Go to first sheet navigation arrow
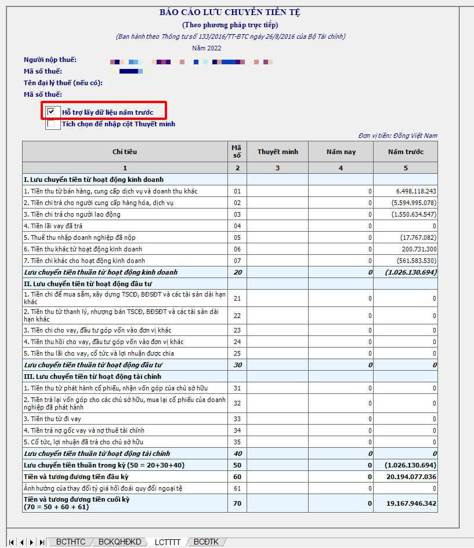 tap(11, 542)
